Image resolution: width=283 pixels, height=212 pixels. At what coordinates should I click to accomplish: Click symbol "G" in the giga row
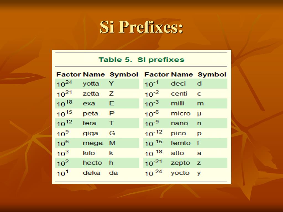112,133
